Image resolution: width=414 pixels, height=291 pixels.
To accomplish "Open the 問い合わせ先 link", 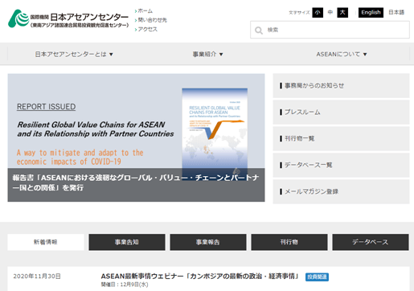I will (x=152, y=20).
